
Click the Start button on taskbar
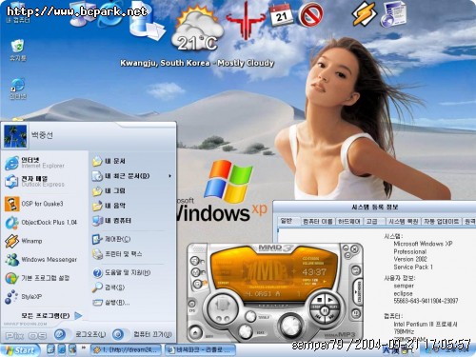20,350
